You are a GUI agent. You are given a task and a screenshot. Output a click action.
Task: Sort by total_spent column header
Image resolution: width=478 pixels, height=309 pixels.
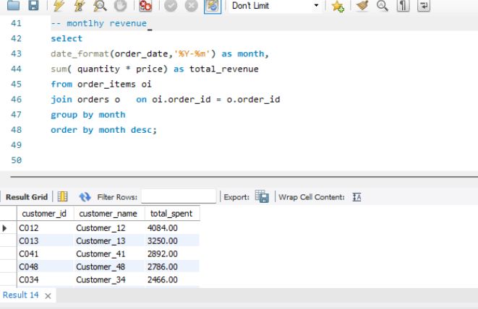[172, 214]
